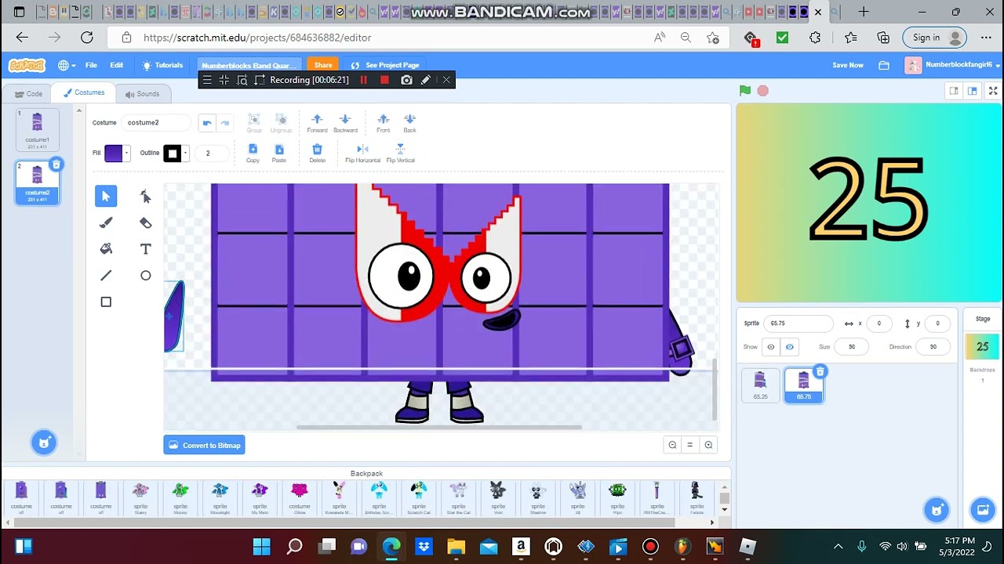Paste the copied shape
The width and height of the screenshot is (1004, 564).
pyautogui.click(x=279, y=153)
